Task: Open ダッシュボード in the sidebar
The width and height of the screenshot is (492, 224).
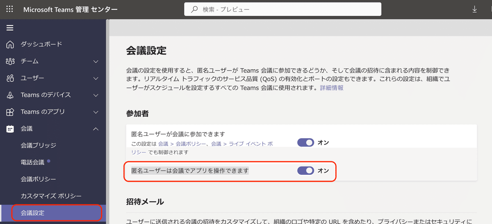Action: (41, 44)
